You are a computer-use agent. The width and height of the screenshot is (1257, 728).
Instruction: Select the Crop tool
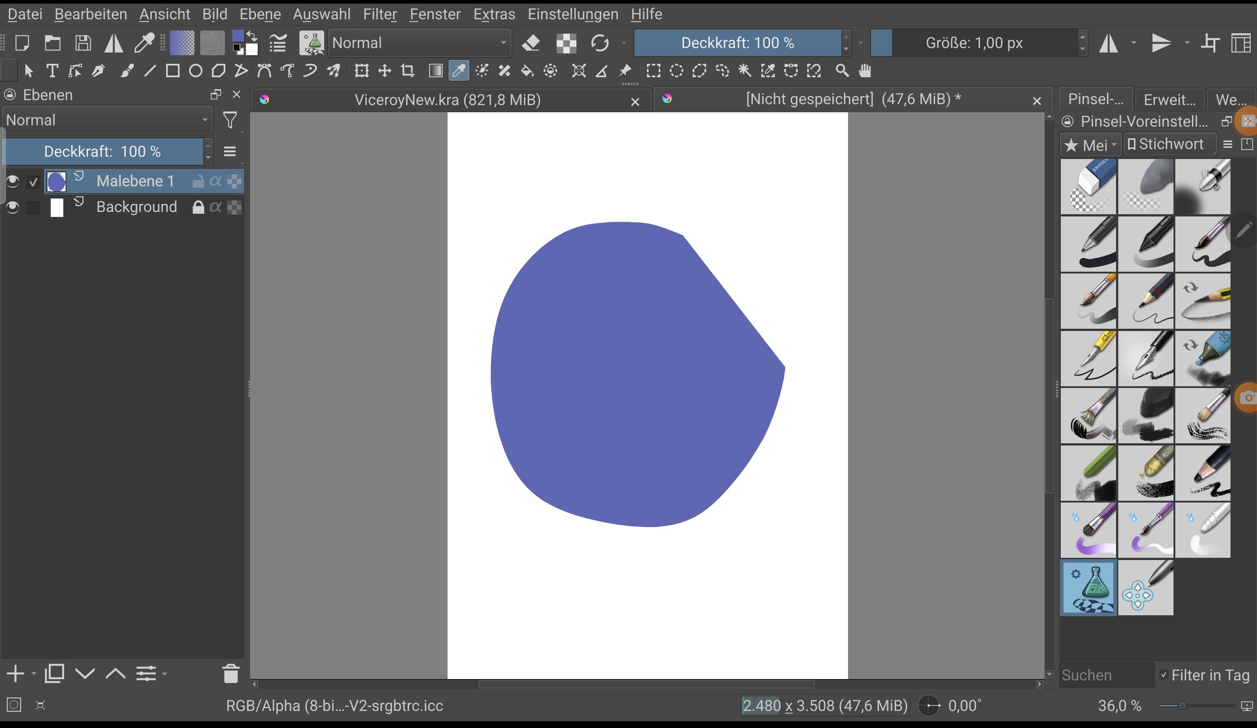408,71
